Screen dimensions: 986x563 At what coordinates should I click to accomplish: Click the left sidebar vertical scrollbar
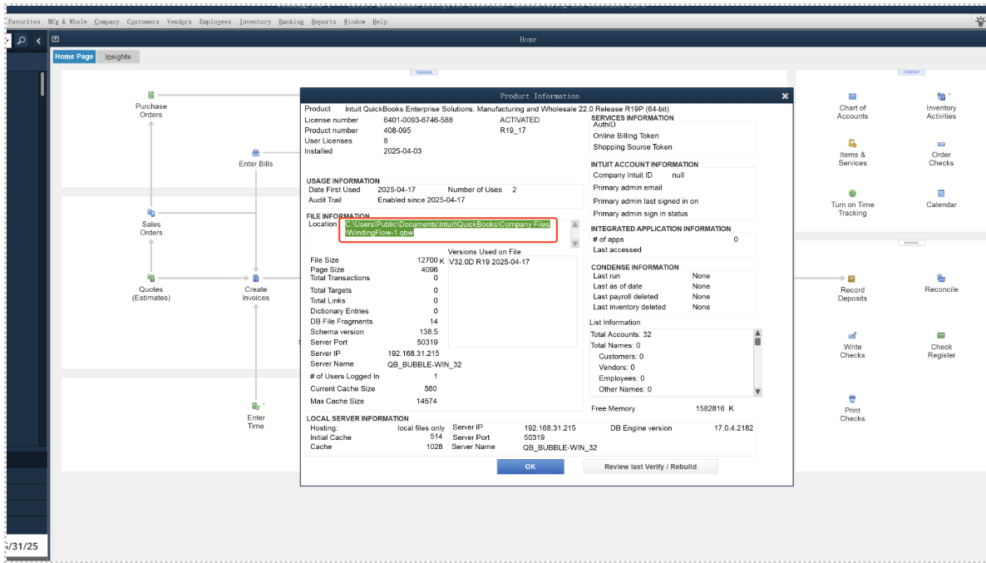pyautogui.click(x=42, y=84)
